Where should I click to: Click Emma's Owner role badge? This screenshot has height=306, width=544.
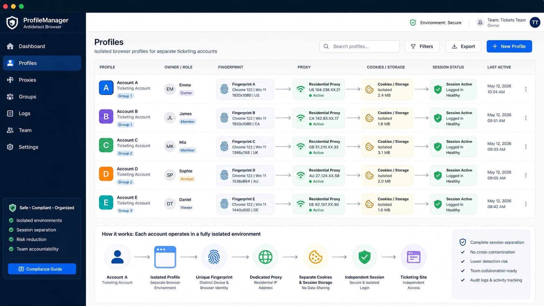point(186,93)
